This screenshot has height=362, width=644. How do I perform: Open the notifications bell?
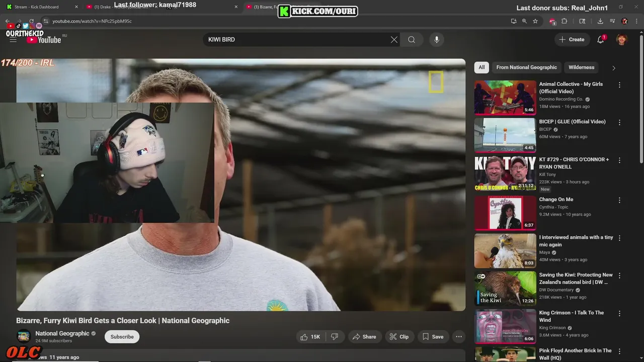click(601, 40)
